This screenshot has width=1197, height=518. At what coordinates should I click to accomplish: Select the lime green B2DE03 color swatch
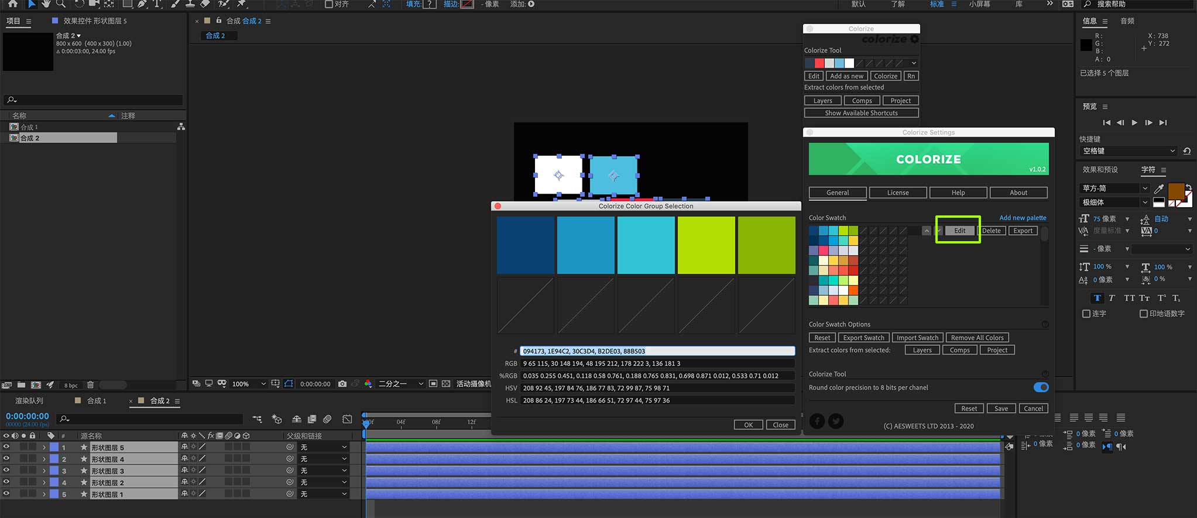coord(706,245)
